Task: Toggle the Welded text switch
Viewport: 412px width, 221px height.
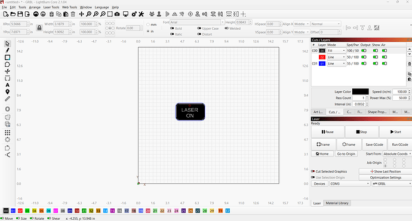Action: (x=226, y=28)
